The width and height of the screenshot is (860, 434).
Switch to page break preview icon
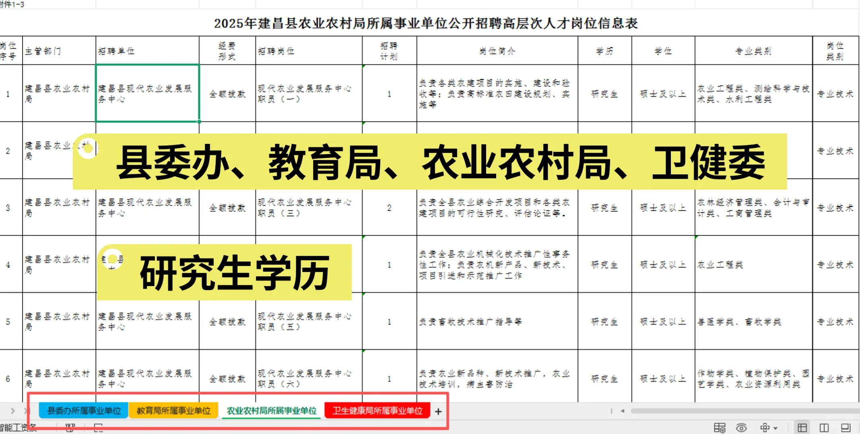(824, 428)
